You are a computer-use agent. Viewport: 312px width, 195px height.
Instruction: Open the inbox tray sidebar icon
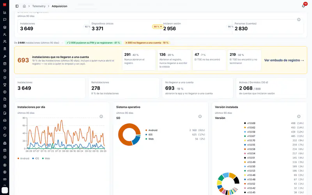pos(5,121)
